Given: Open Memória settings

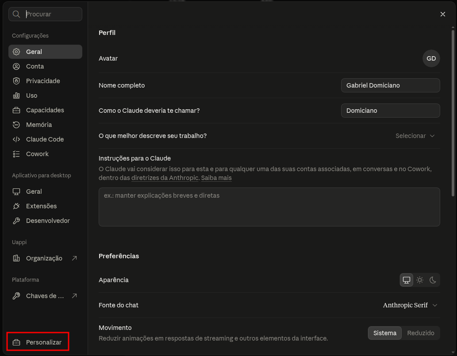Looking at the screenshot, I should click(45, 125).
